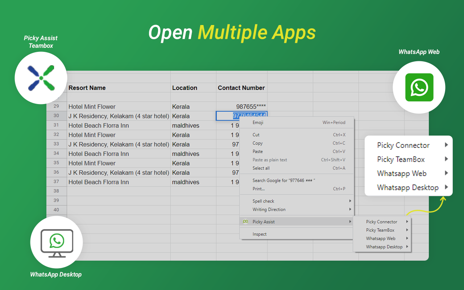Click the WhatsApp Desktop monitor icon
Screen dimensions: 464x290
pyautogui.click(x=57, y=243)
